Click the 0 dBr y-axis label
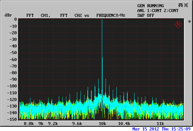Image resolution: width=193 pixels, height=131 pixels. 15,20
